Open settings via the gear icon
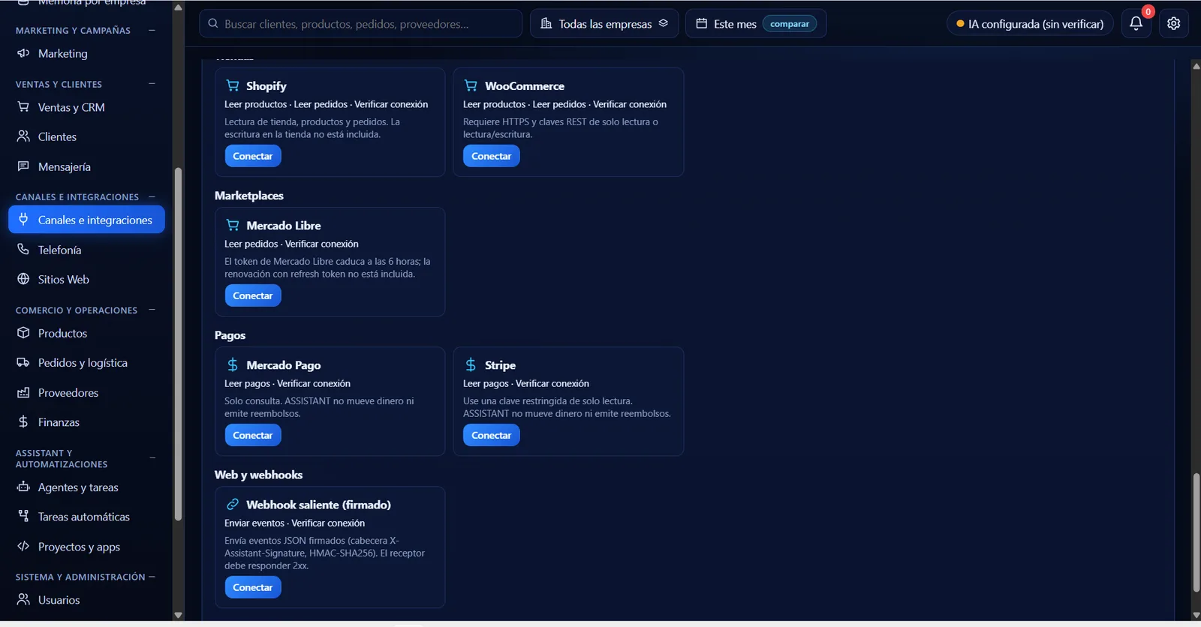The height and width of the screenshot is (627, 1201). click(1174, 23)
